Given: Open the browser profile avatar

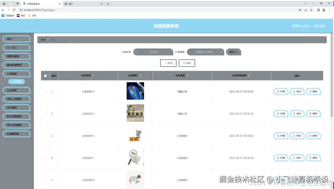Looking at the screenshot, I should click(x=324, y=10).
